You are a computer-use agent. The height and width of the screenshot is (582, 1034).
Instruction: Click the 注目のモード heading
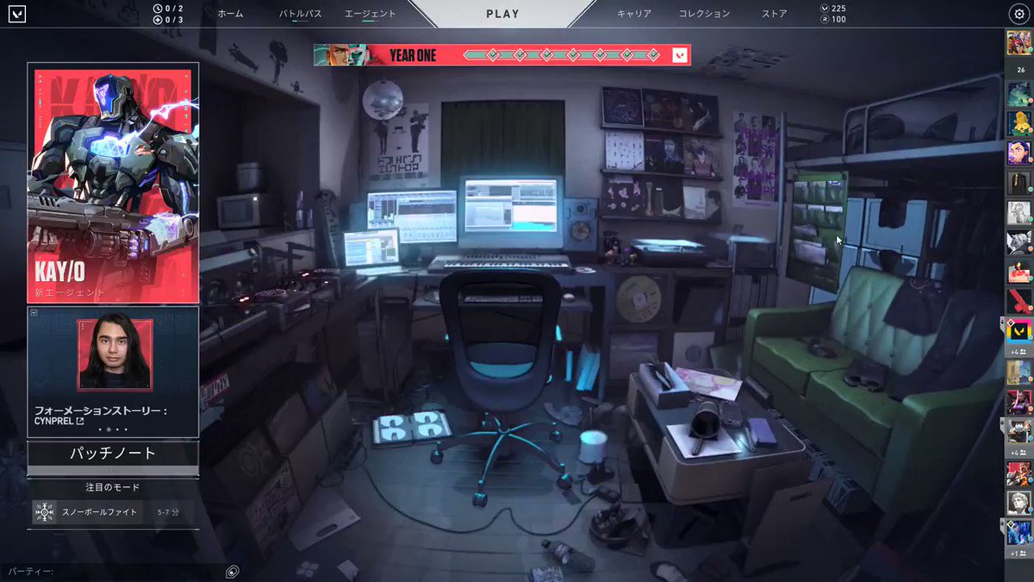coord(113,487)
